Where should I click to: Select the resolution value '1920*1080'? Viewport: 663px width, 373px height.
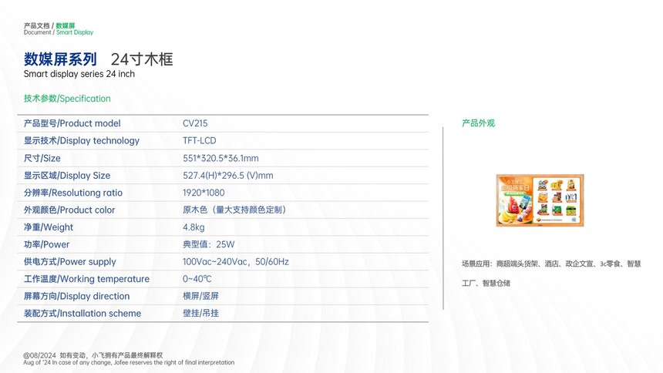click(204, 193)
